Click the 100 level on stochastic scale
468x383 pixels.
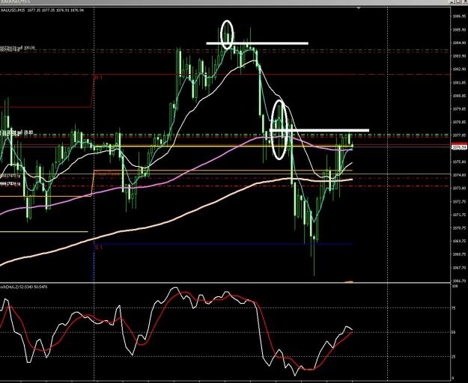(x=455, y=286)
